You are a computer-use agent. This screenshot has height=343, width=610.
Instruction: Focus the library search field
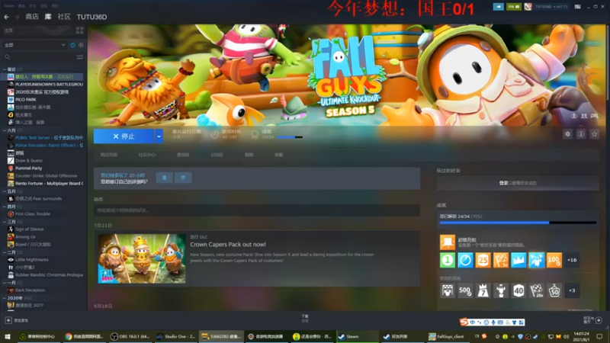(x=39, y=57)
